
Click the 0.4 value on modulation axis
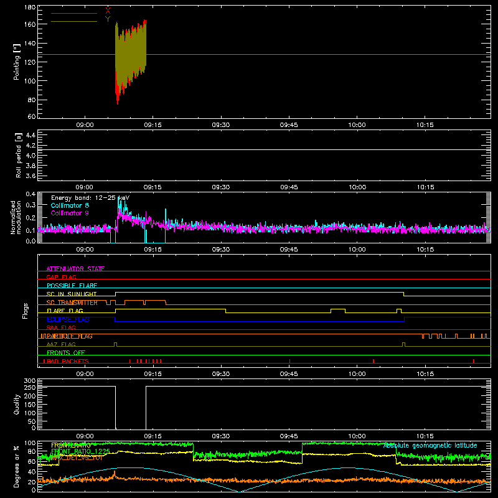click(31, 194)
